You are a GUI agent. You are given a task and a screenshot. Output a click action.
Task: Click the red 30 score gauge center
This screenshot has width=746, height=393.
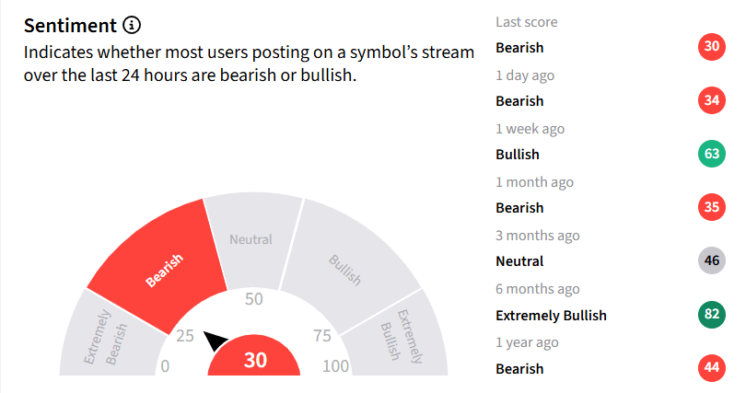click(x=254, y=356)
